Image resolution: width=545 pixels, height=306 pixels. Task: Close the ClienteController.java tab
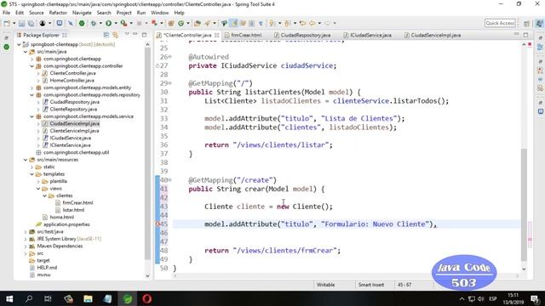(216, 35)
